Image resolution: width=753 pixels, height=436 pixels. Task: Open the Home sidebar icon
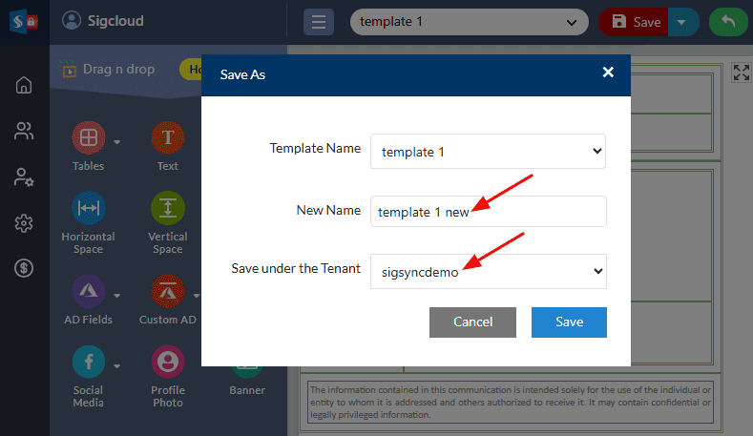(x=24, y=86)
